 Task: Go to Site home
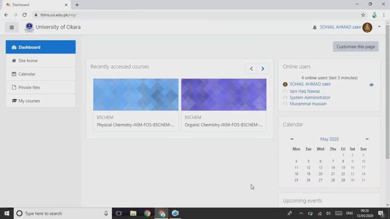[41, 61]
